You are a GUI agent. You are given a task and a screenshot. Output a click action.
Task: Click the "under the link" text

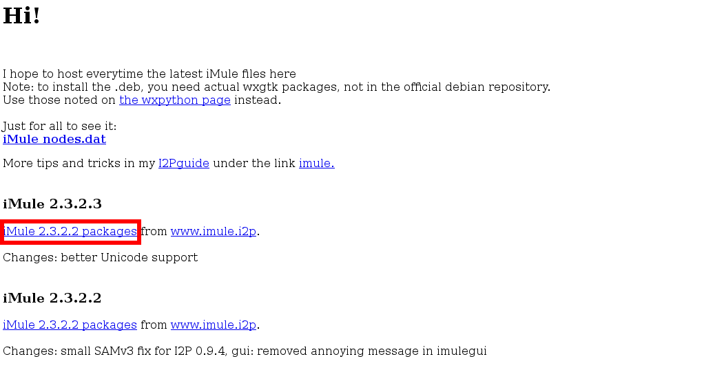tap(254, 164)
